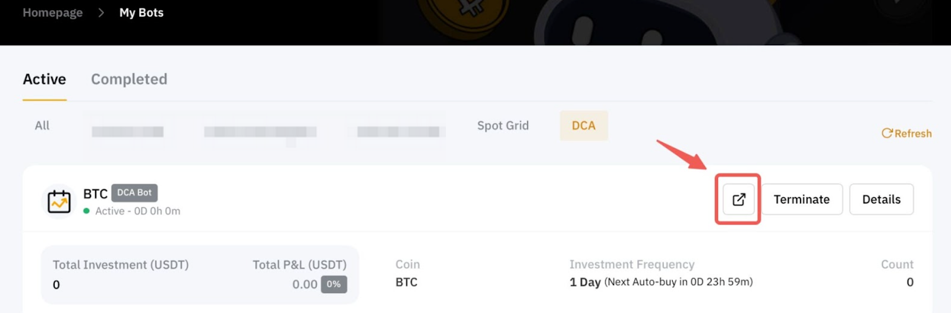
Task: Filter bots by Spot Grid
Action: tap(503, 125)
